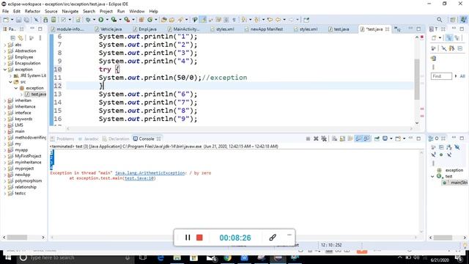The image size is (469, 264).
Task: Open the Project menu
Action: pyautogui.click(x=106, y=11)
